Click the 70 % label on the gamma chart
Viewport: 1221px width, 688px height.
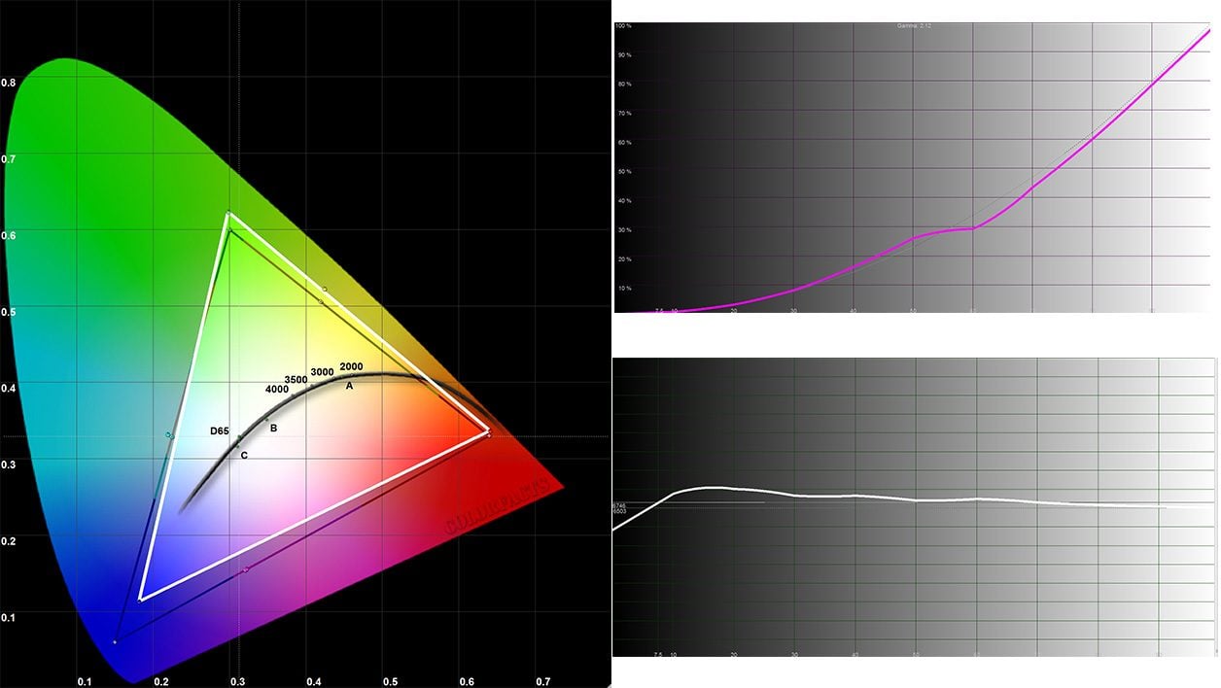click(625, 114)
